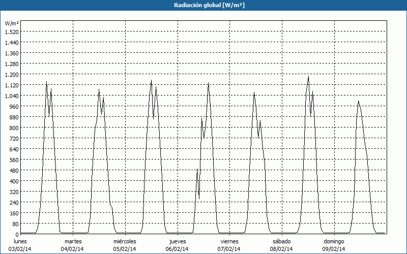The width and height of the screenshot is (407, 254).
Task: Select the 240 y-axis label
Action: pyautogui.click(x=14, y=203)
